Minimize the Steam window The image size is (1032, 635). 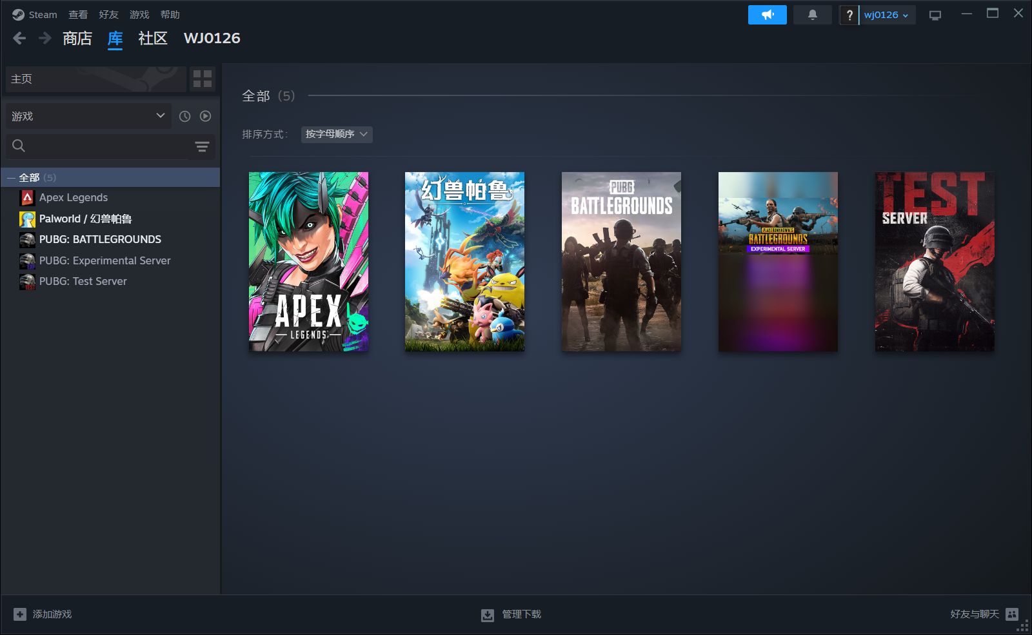tap(966, 14)
